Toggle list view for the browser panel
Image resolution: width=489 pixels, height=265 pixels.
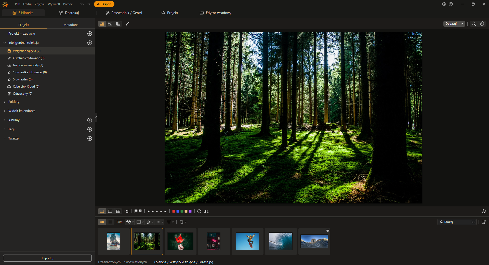pyautogui.click(x=110, y=222)
